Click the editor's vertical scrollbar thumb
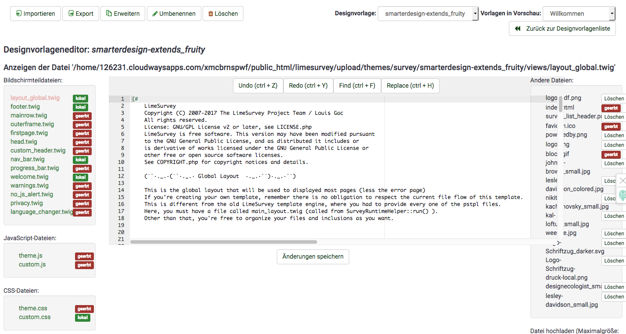This screenshot has height=334, width=626. (x=561, y=104)
